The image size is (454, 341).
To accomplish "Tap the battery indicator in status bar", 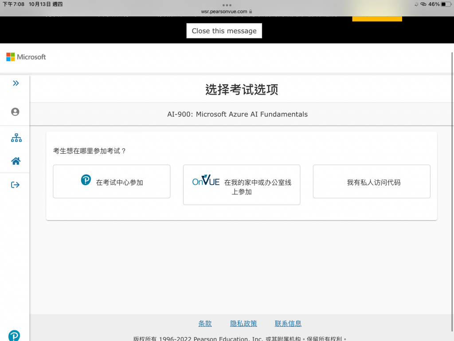I will point(446,4).
